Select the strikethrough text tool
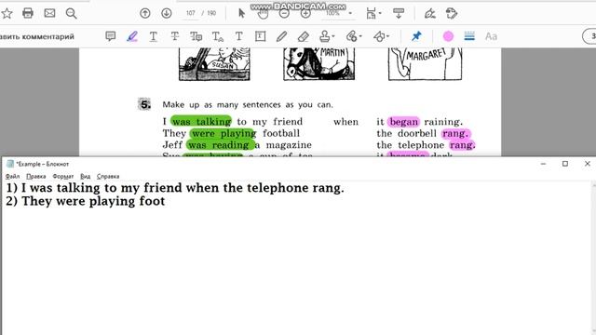Screen dimensions: 596x335 coord(175,36)
